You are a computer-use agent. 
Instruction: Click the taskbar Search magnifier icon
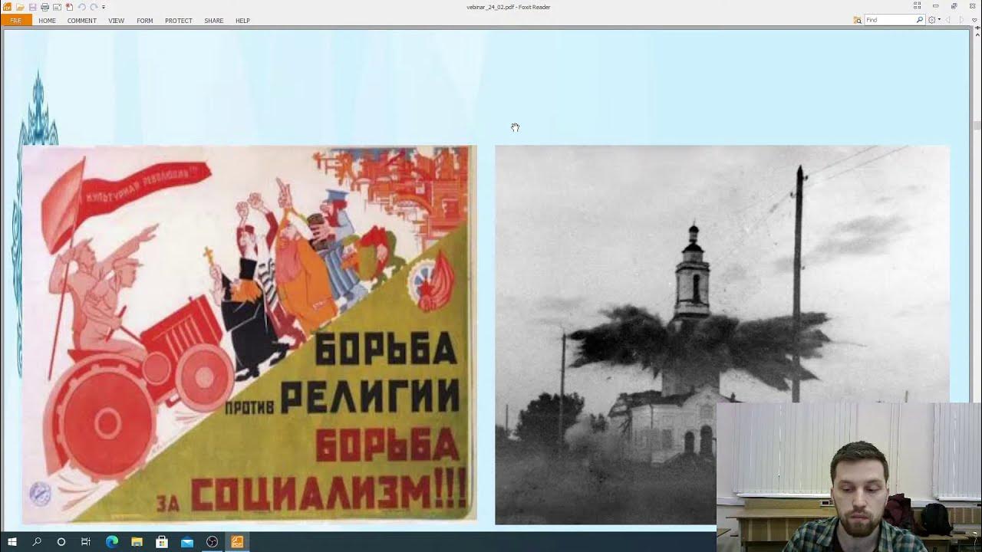(x=37, y=542)
